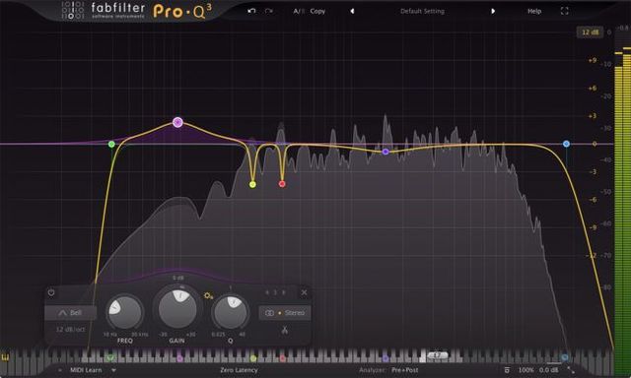Click the green band marker on the piano keyboard
The image size is (631, 378).
click(110, 357)
